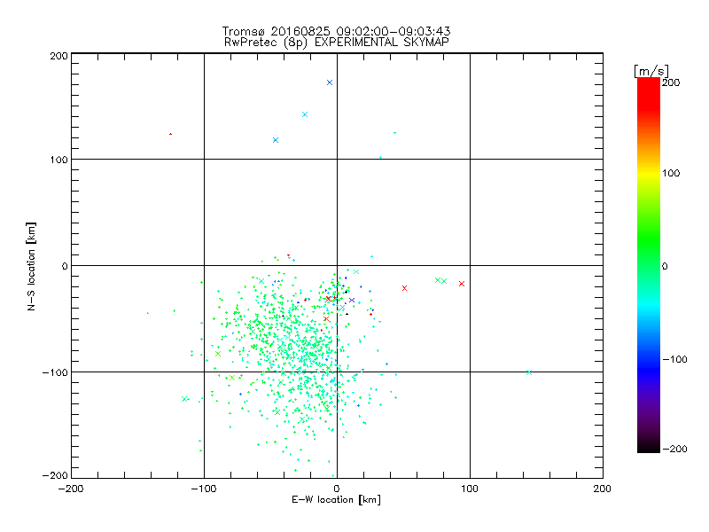Click the 'N-S location [km]' axis label

(x=31, y=266)
